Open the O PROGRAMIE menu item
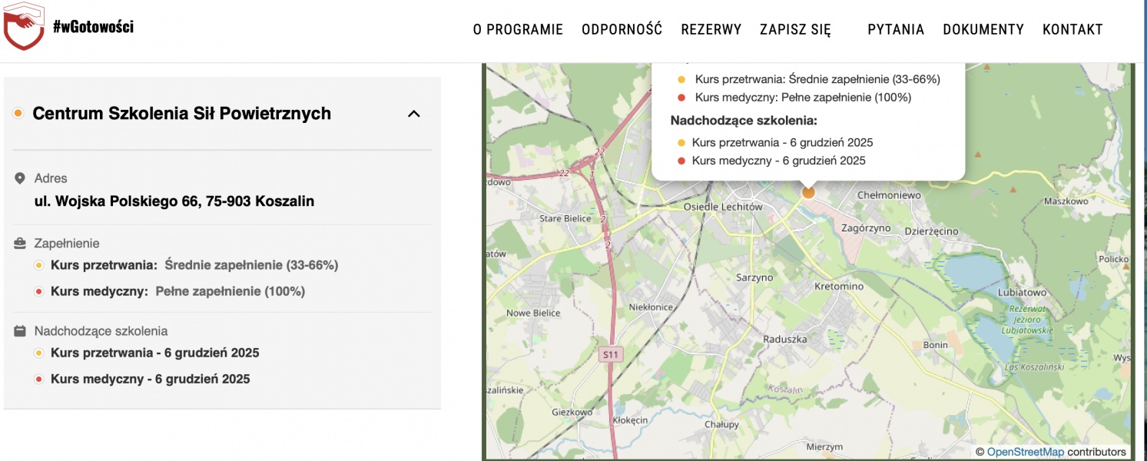The height and width of the screenshot is (461, 1147). click(x=518, y=30)
